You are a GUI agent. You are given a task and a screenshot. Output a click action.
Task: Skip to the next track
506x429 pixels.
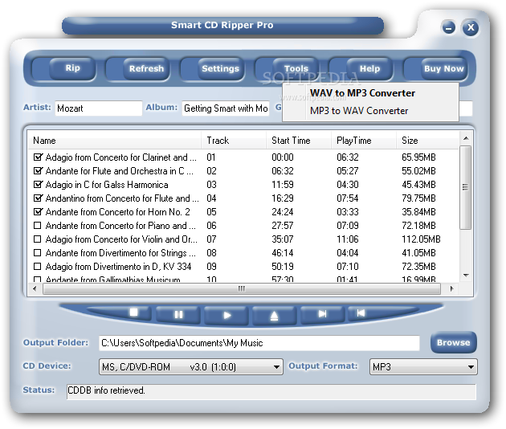(322, 314)
